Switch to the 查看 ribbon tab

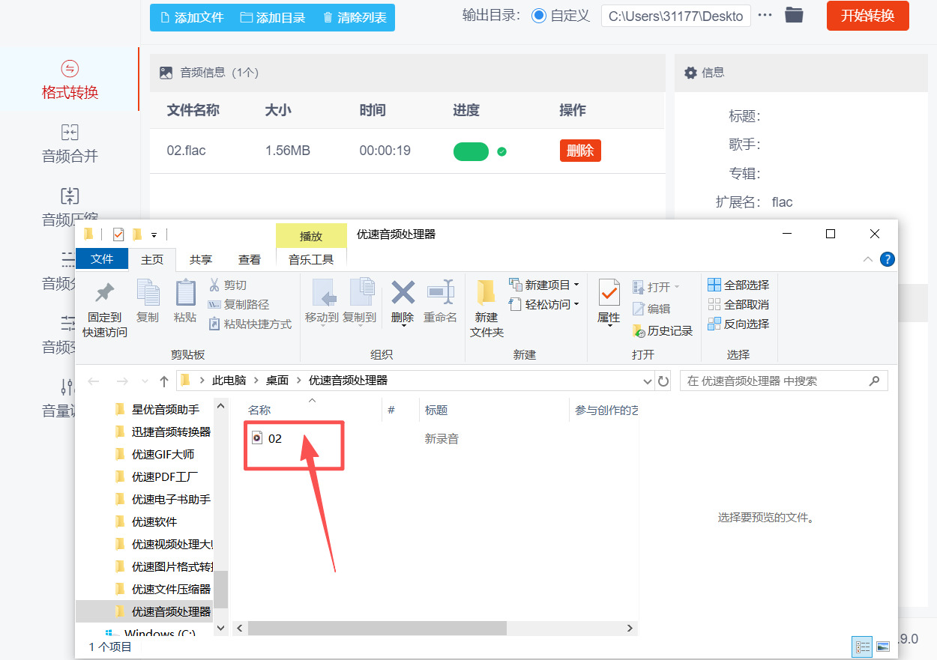click(250, 259)
